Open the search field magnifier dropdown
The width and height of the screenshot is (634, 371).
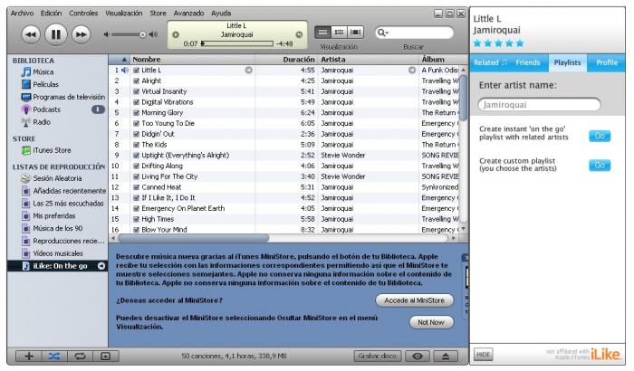coord(382,33)
